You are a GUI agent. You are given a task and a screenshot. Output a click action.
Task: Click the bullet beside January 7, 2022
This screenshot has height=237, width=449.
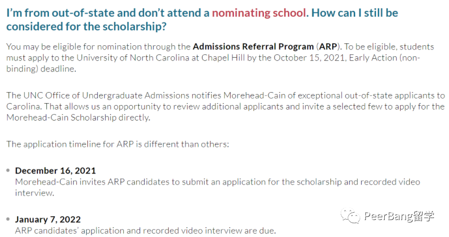coord(8,220)
